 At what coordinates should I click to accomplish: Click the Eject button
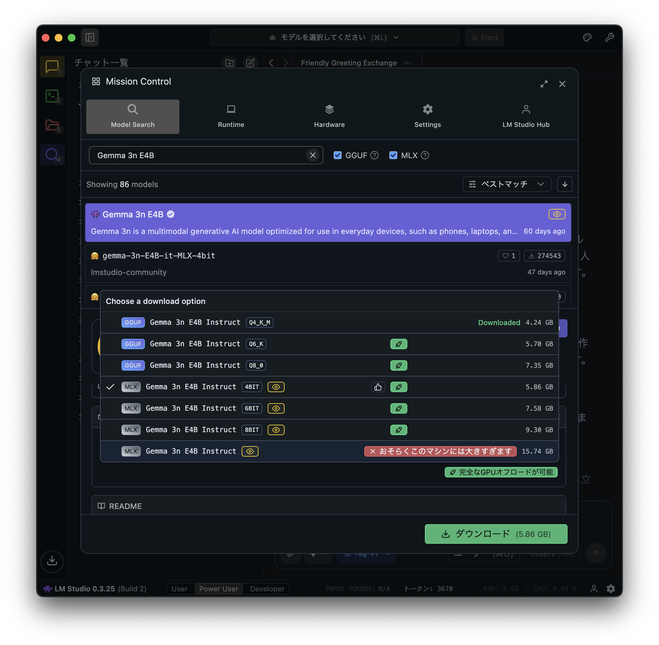484,37
